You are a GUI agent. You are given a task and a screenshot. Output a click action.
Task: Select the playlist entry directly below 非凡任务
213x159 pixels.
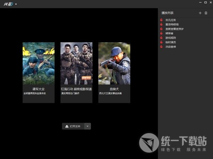pos(172,24)
